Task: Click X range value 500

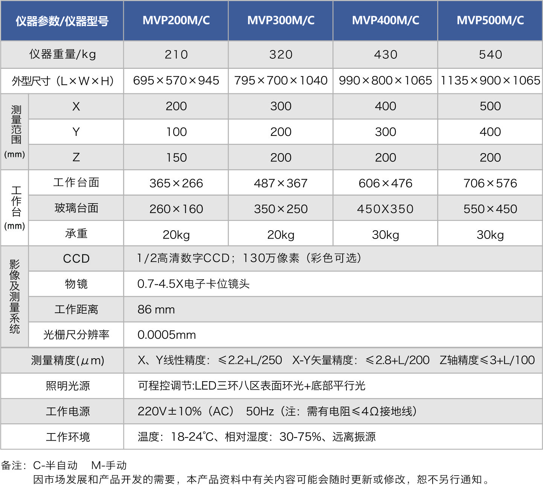Action: (490, 106)
